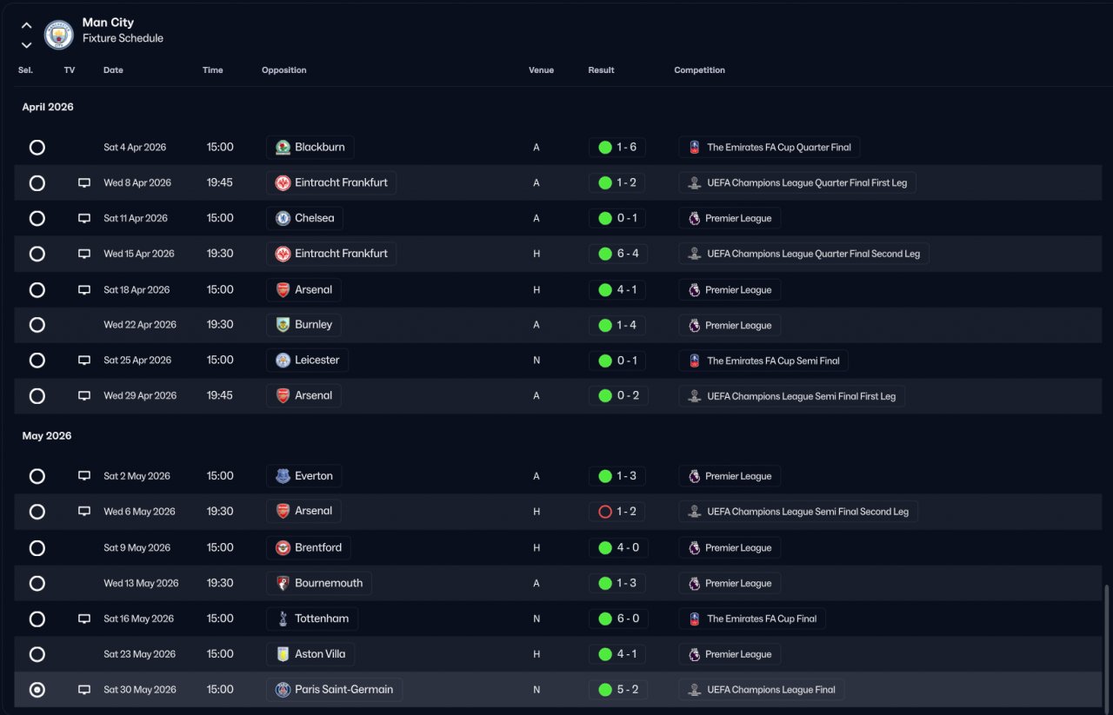Select the Burnley fixture radio button

[x=37, y=325]
